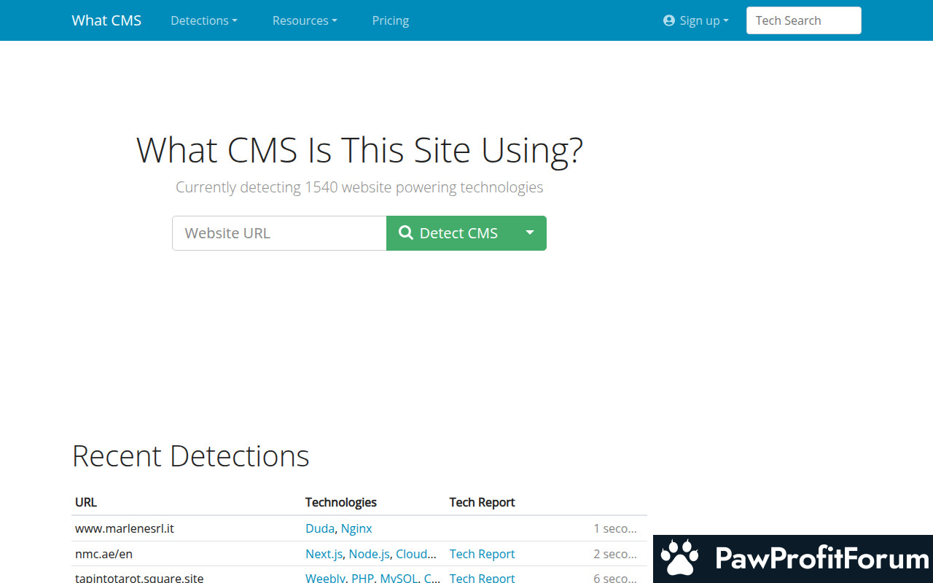Open the Nginx technology link
This screenshot has width=933, height=583.
[x=356, y=528]
